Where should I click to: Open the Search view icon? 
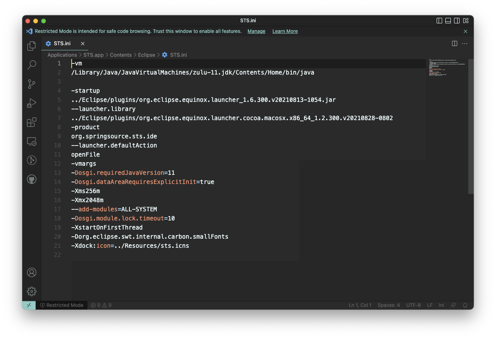coord(32,65)
